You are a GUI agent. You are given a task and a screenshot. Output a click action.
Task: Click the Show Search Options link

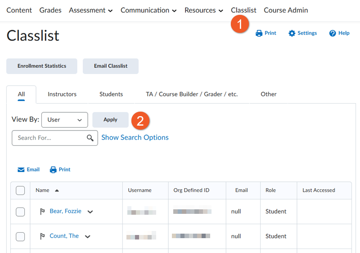[x=135, y=138]
